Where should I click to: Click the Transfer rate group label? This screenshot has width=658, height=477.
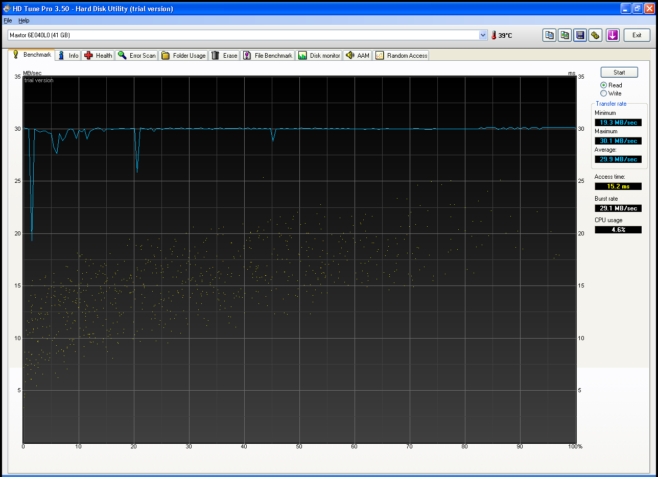tap(611, 104)
